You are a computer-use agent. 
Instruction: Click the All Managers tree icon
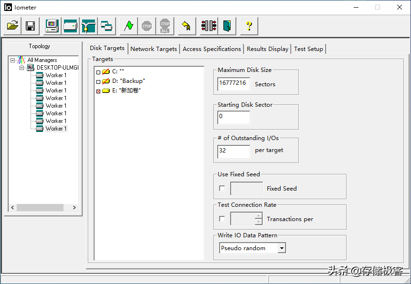21,60
